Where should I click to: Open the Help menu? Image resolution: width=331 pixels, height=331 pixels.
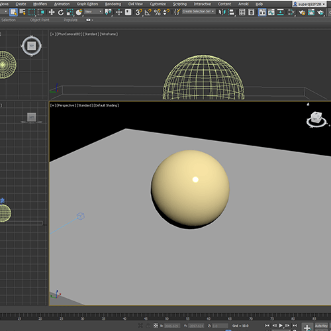[259, 4]
